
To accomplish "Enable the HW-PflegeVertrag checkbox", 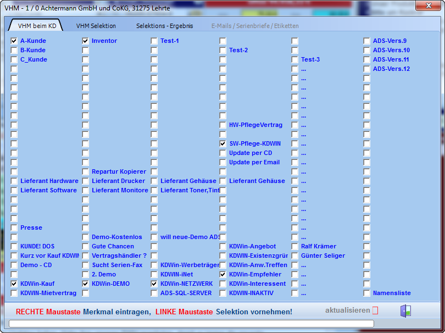I will click(223, 125).
